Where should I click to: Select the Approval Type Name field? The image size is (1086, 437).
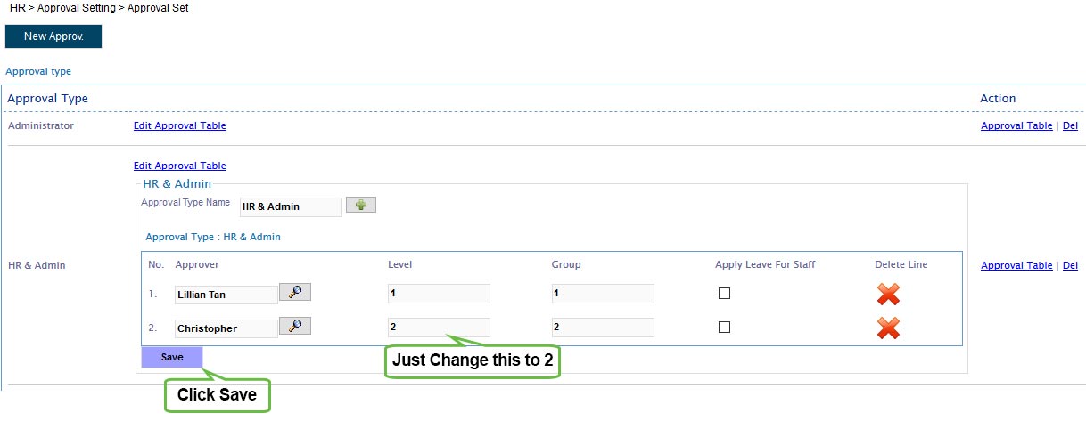(x=291, y=206)
